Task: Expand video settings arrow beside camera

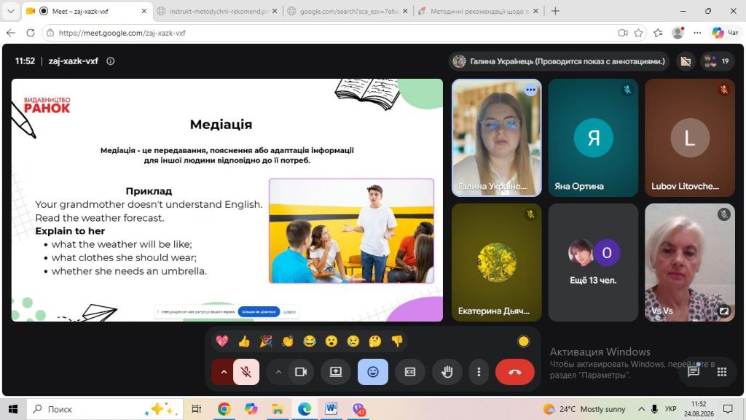Action: tap(278, 372)
